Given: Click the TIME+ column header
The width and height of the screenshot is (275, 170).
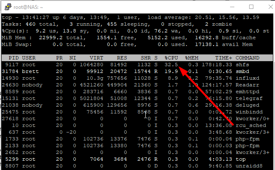Looking at the screenshot, I should click(x=224, y=58).
